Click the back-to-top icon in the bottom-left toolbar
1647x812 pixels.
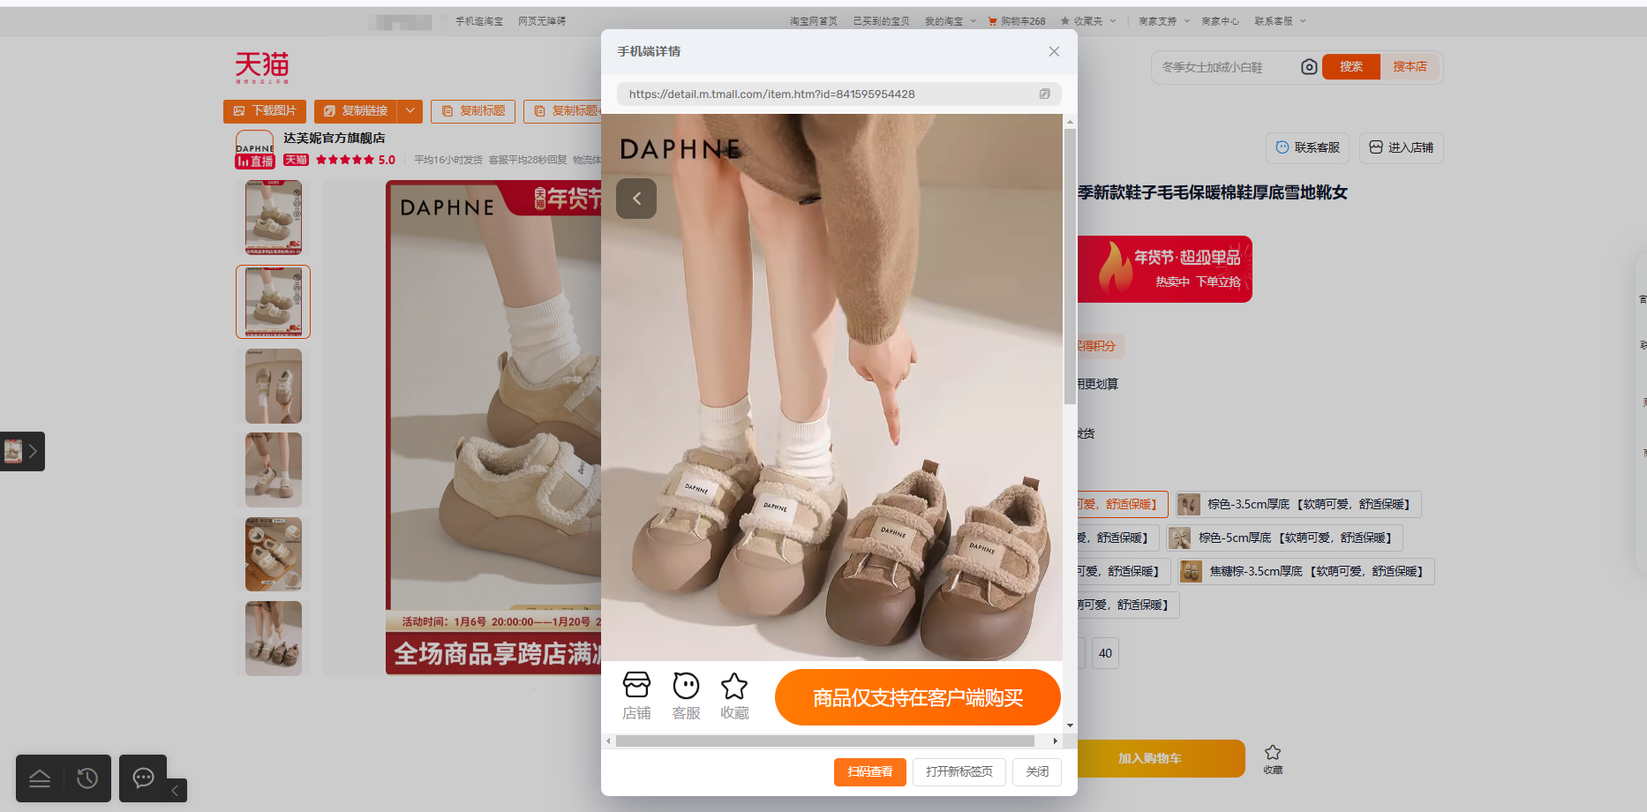pos(40,778)
